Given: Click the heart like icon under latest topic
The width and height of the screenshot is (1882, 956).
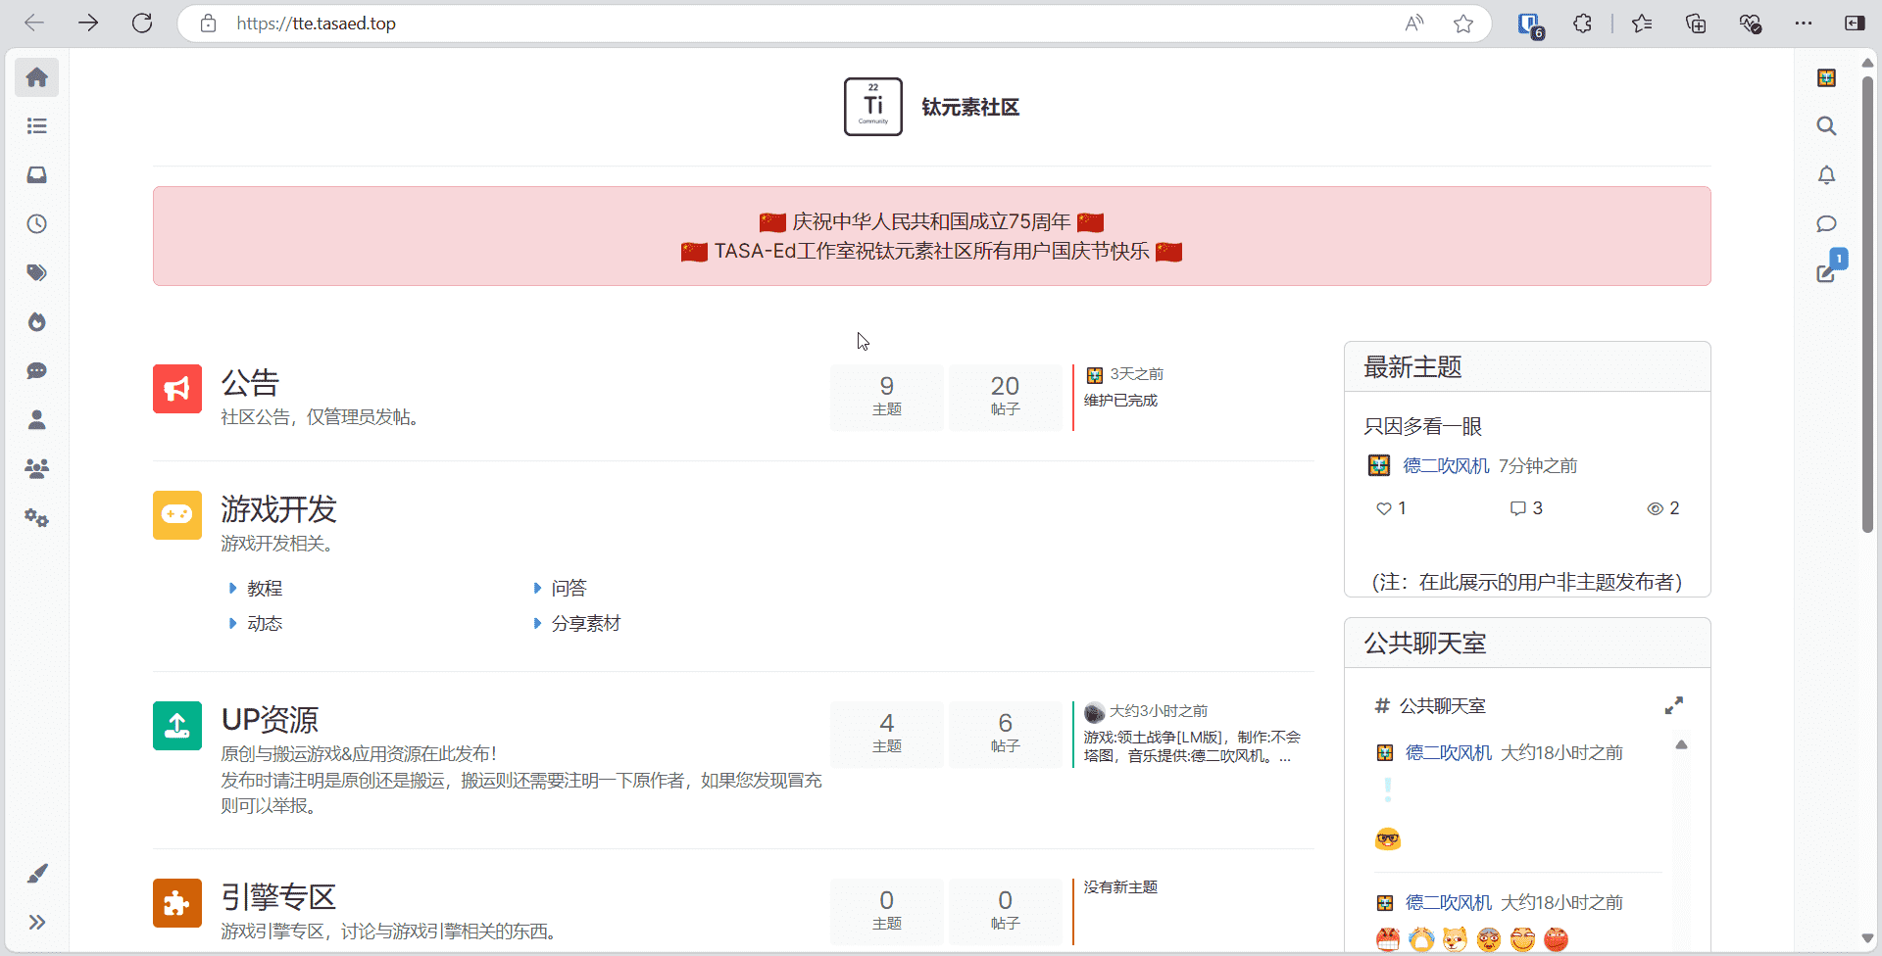Looking at the screenshot, I should point(1383,508).
